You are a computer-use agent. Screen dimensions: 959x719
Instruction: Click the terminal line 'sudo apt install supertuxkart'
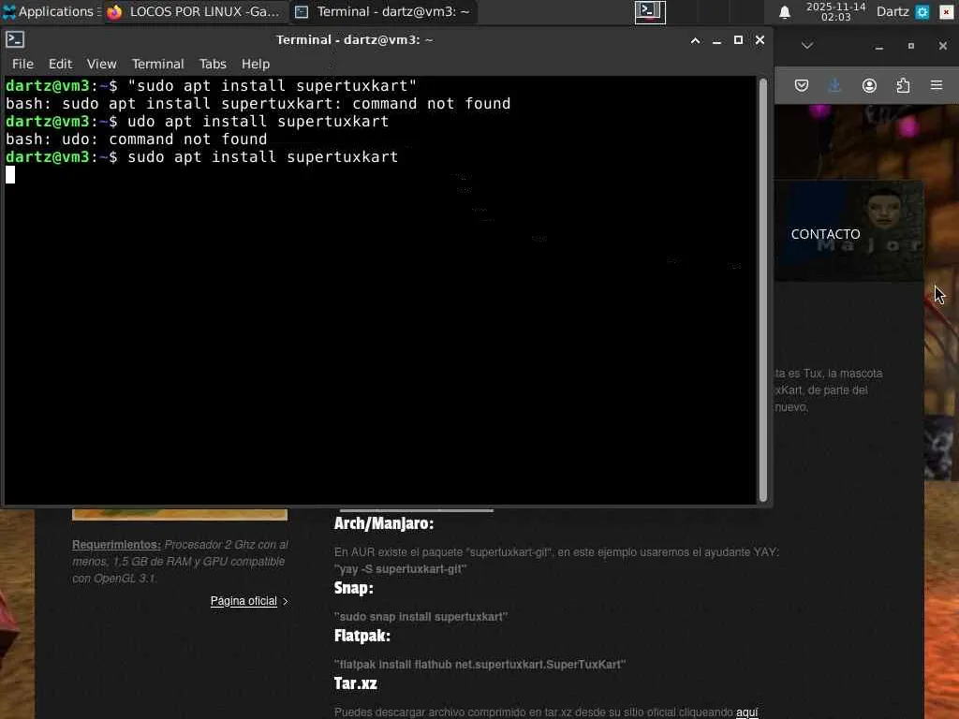point(263,157)
